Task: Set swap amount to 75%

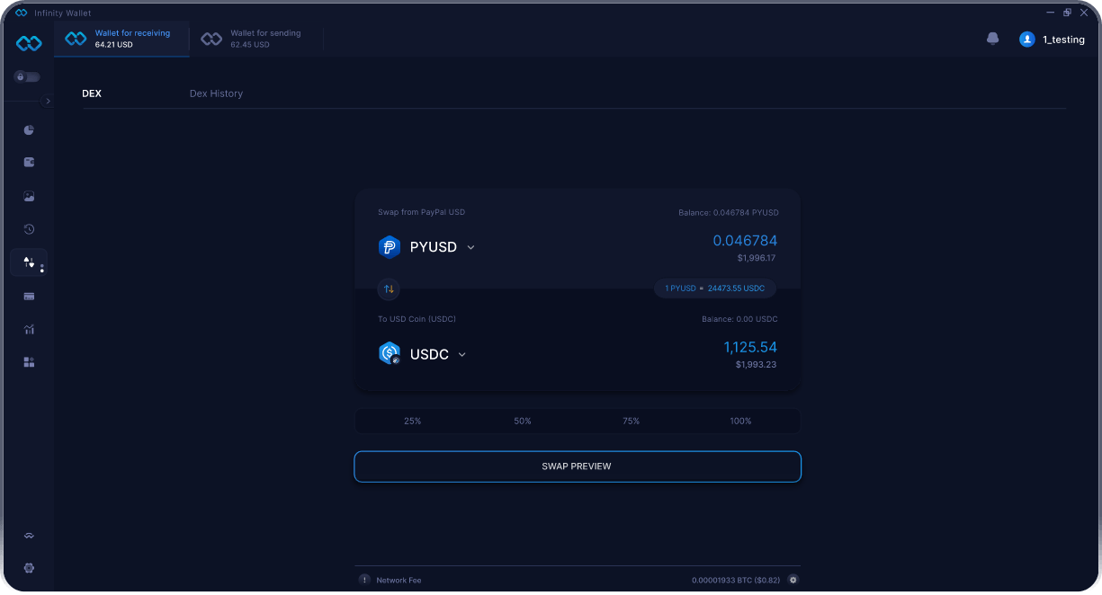Action: coord(632,421)
